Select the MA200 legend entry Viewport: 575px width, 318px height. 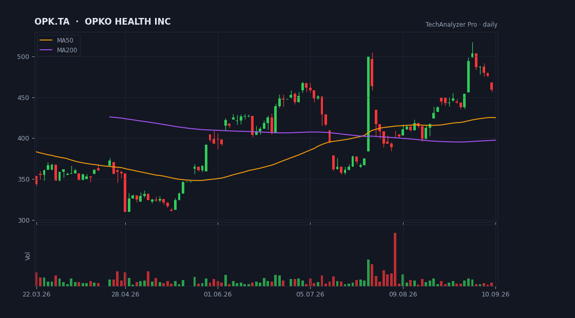[x=59, y=50]
